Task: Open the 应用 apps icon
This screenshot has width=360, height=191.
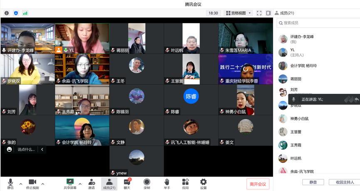Action: [185, 184]
